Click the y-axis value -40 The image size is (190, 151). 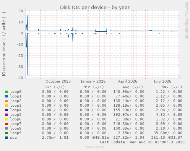click(x=20, y=78)
